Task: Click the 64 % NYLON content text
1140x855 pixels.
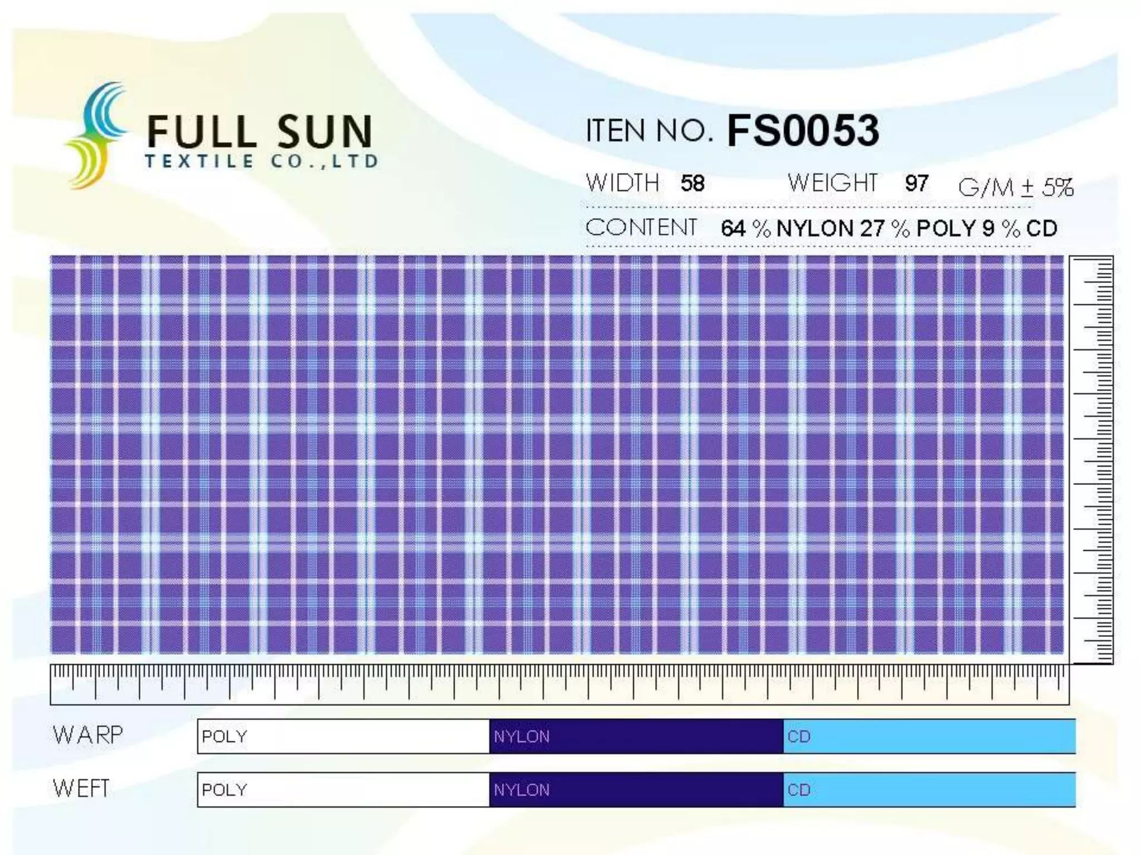Action: coord(786,229)
